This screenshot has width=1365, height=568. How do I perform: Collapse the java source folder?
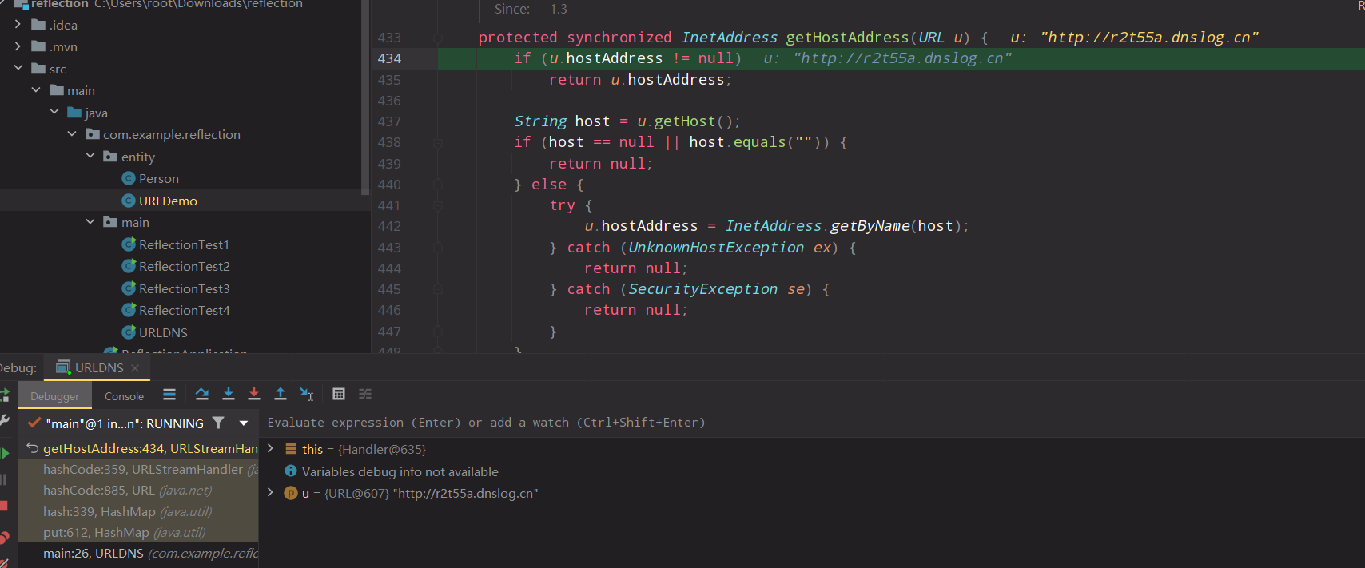pyautogui.click(x=54, y=113)
